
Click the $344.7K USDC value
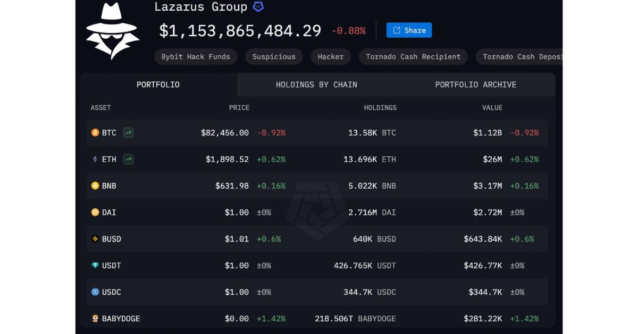pos(485,292)
